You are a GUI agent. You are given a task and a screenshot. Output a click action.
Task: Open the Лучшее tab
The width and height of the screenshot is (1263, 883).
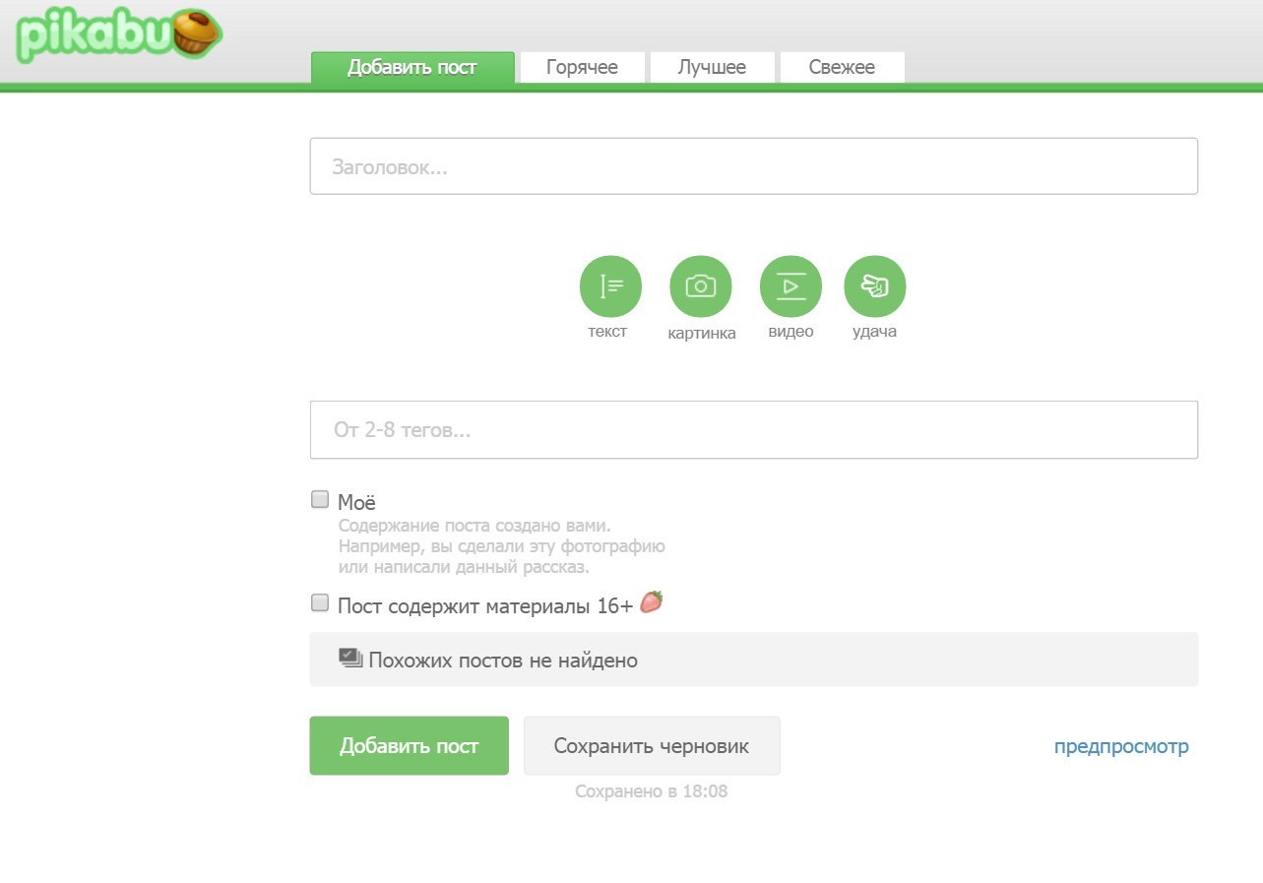pos(712,67)
